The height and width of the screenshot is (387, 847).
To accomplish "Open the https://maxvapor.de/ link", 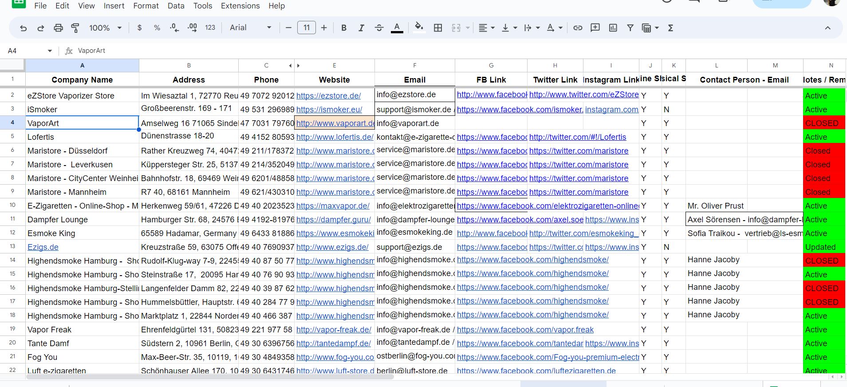I will tap(333, 206).
